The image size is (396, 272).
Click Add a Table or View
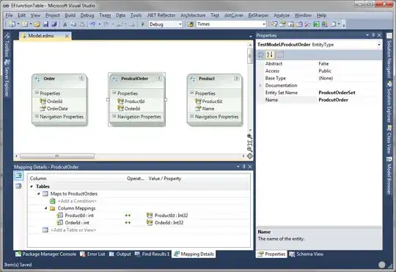coord(73,230)
